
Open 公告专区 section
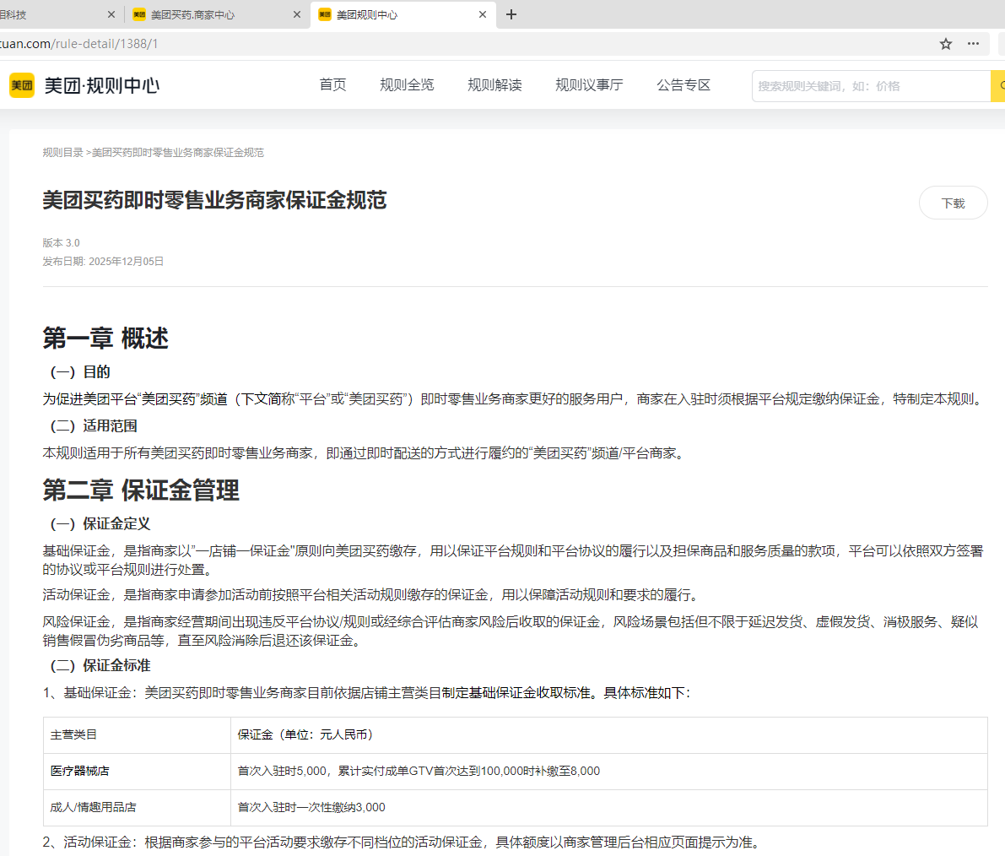[x=684, y=85]
